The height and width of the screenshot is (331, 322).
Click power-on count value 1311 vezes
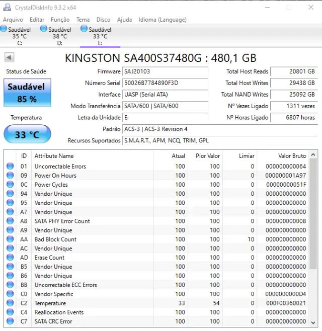coord(294,106)
